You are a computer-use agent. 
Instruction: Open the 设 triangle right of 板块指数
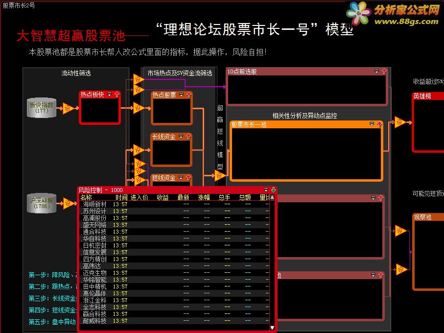[x=68, y=108]
